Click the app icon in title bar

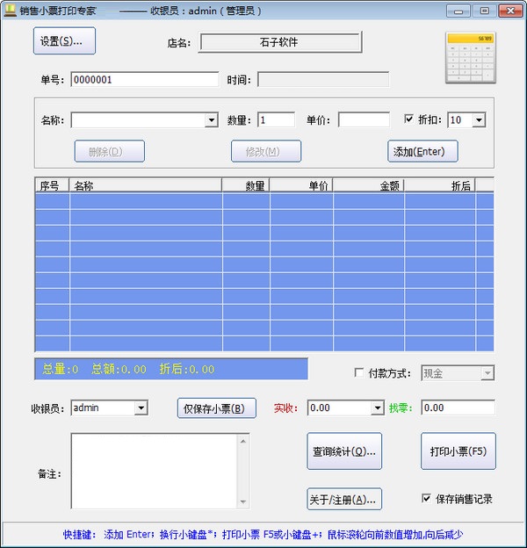(x=10, y=11)
